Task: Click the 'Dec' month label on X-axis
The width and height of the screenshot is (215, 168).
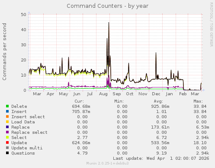Action: [156, 94]
